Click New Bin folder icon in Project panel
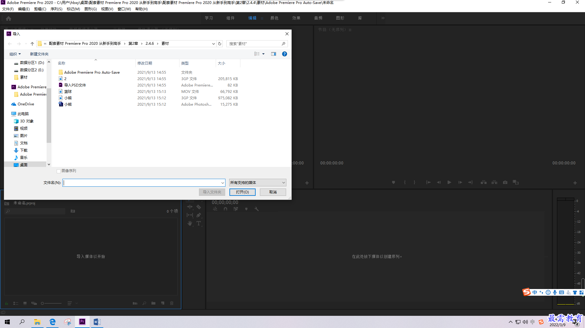Viewport: 585px width, 328px height. click(x=154, y=303)
